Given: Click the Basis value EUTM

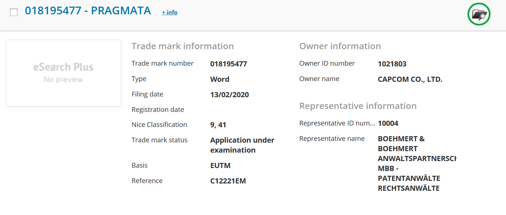Looking at the screenshot, I should [220, 165].
